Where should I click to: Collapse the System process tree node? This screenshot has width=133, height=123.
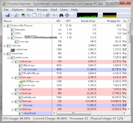[x=9, y=38]
